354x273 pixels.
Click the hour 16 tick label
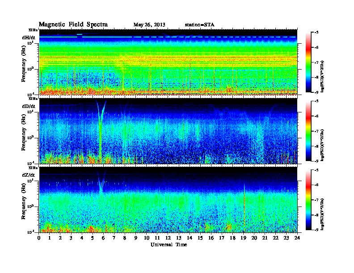tap(211, 238)
